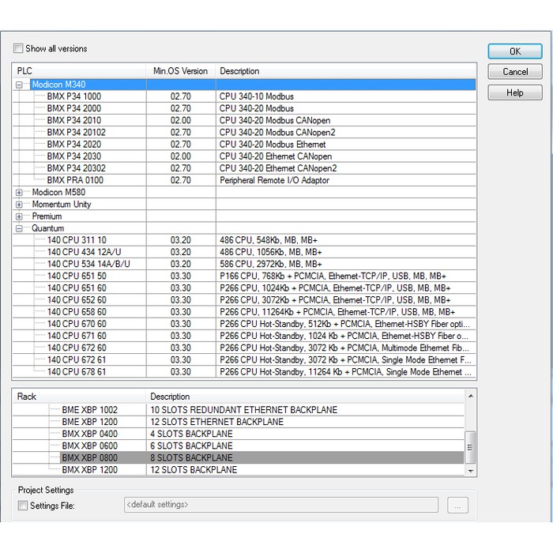553x553 pixels.
Task: Click the Min.OS Version column header
Action: coord(180,71)
